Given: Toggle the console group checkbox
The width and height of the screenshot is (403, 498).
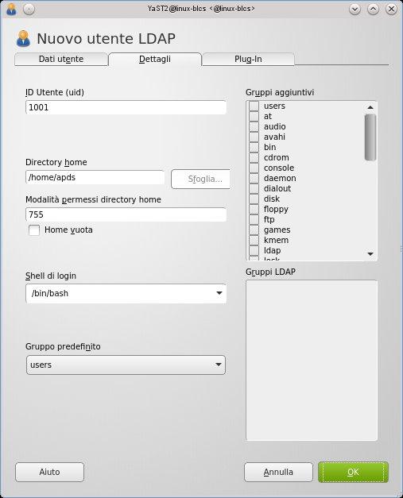Looking at the screenshot, I should pyautogui.click(x=254, y=168).
